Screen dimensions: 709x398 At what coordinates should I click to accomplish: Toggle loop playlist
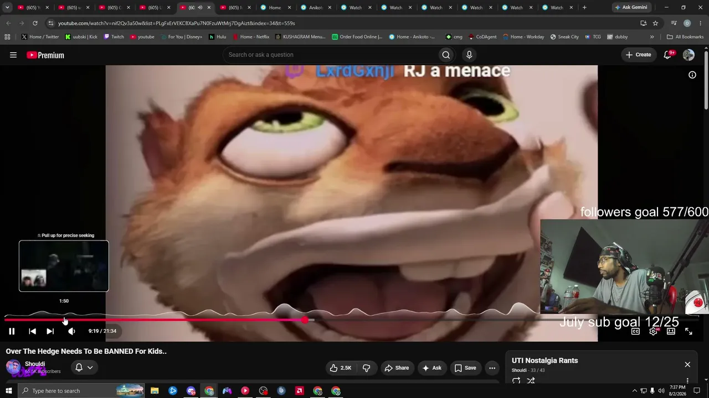(516, 380)
